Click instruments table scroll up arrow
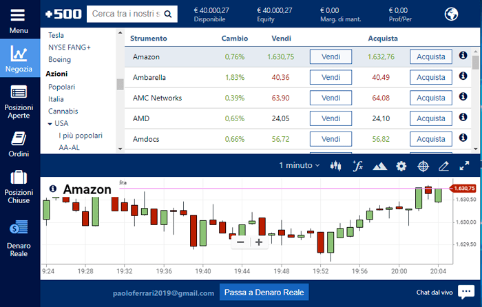 point(476,52)
